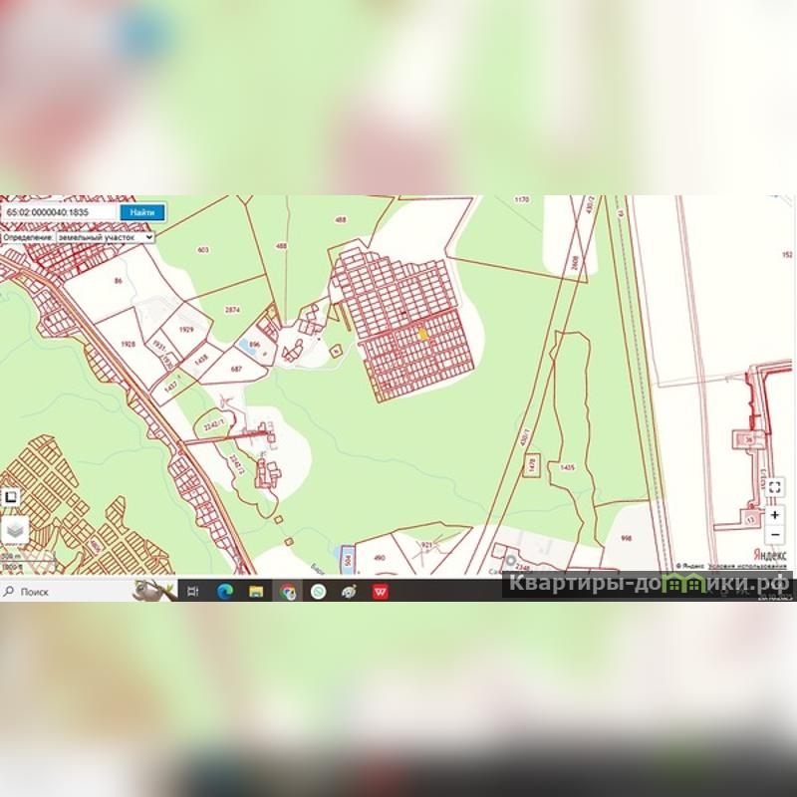Open the map layers switcher
The height and width of the screenshot is (797, 797).
(x=13, y=531)
